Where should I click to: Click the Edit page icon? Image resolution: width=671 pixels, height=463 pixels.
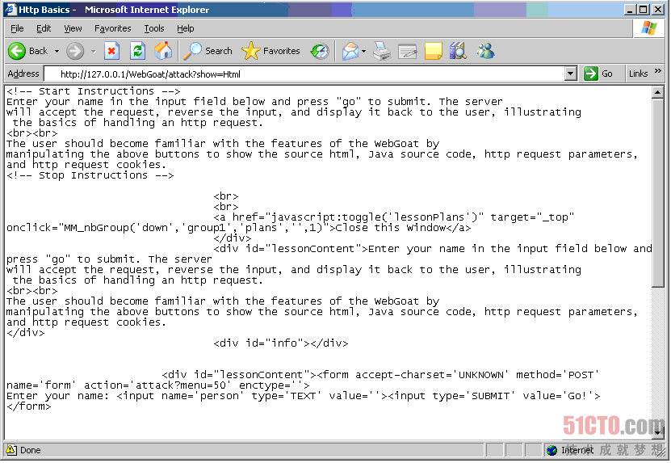407,52
